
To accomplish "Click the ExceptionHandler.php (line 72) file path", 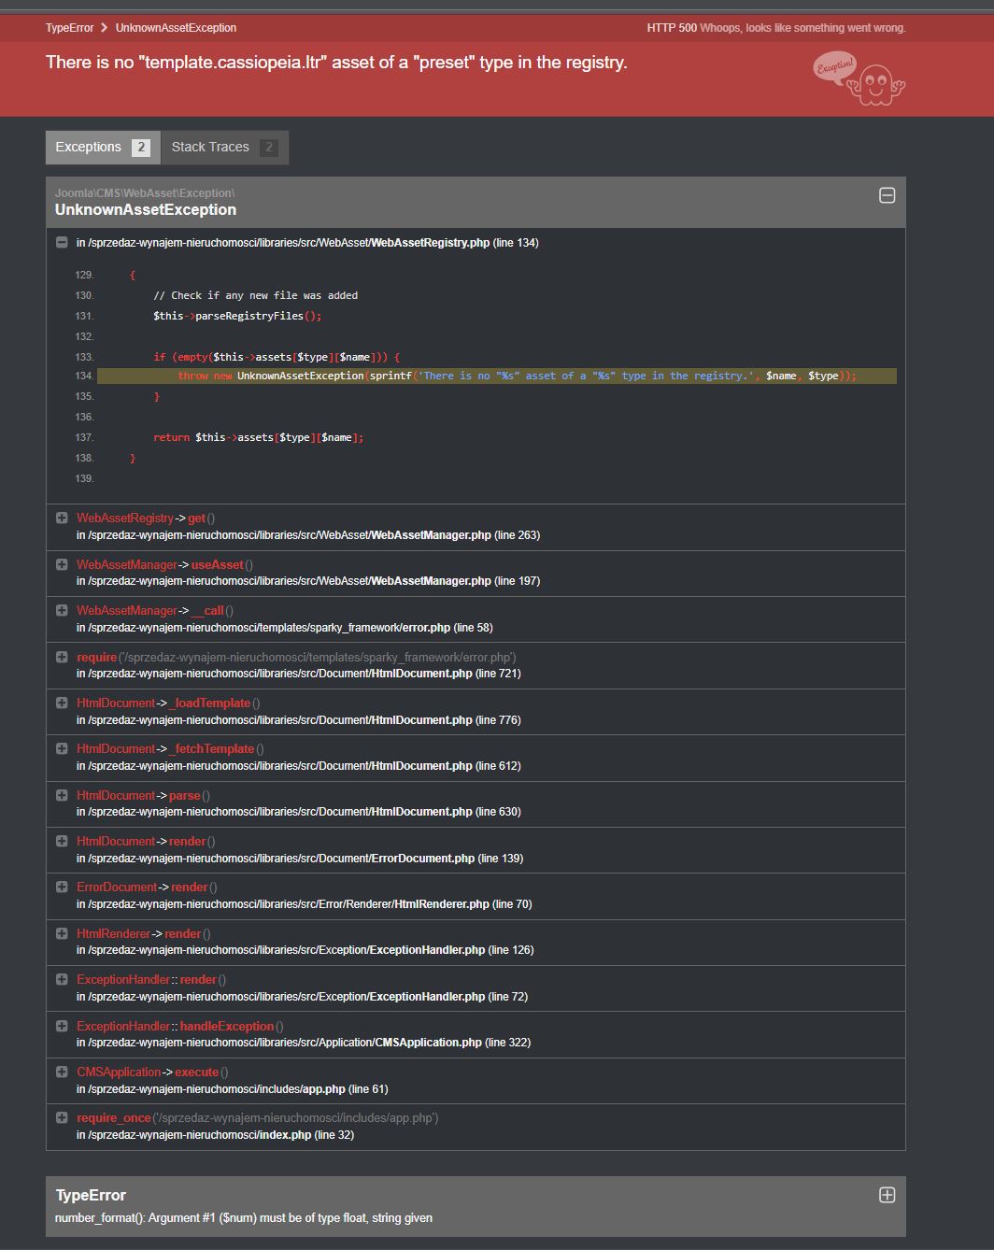I will click(x=303, y=997).
